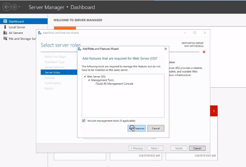246x167 pixels.
Task: Select Installation Type wizard step
Action: click(55, 62)
